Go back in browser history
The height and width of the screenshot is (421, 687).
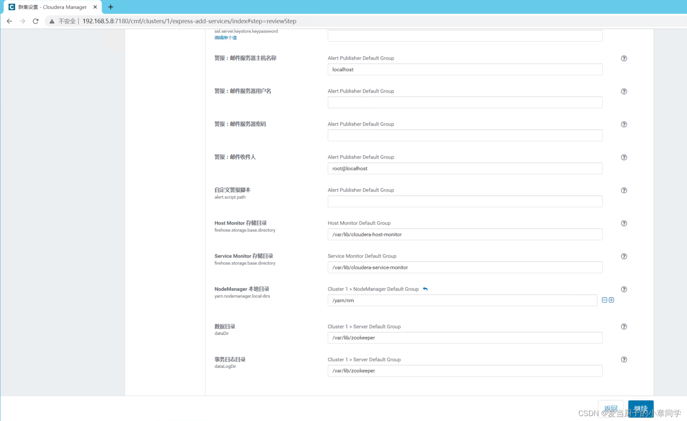pyautogui.click(x=9, y=21)
